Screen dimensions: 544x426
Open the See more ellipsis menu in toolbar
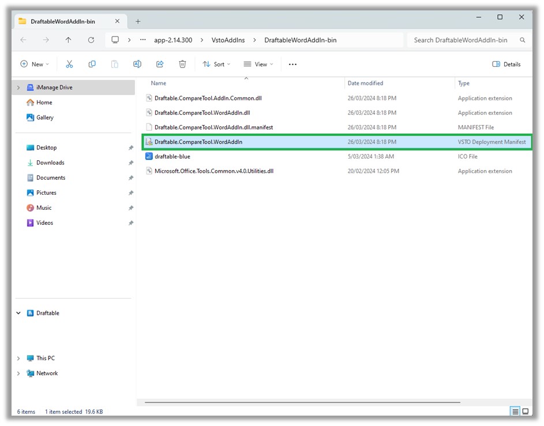click(x=292, y=64)
